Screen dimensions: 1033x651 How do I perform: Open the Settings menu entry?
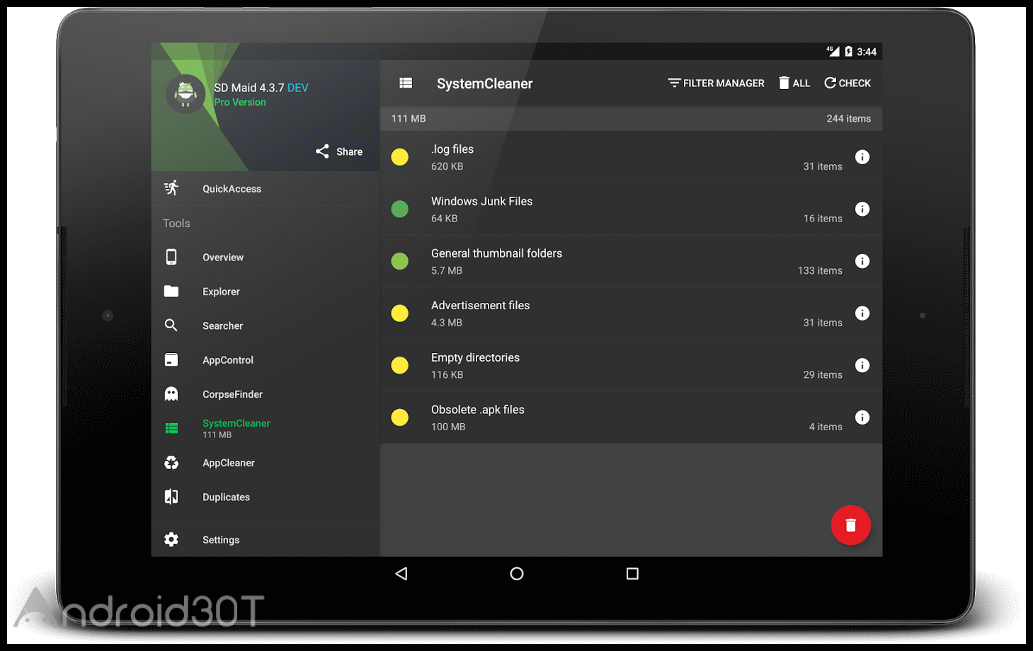click(266, 539)
